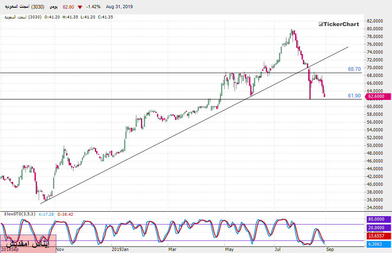Select the 61.90 horizontal support line label
392x253 pixels.
pyautogui.click(x=354, y=95)
